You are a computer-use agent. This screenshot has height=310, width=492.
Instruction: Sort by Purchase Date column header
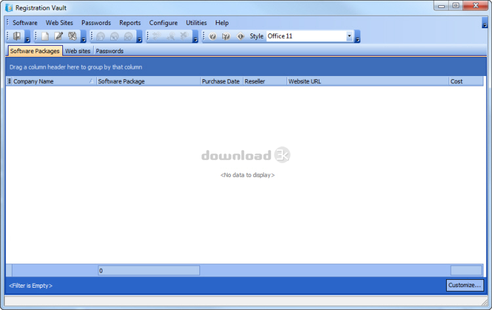(x=222, y=81)
